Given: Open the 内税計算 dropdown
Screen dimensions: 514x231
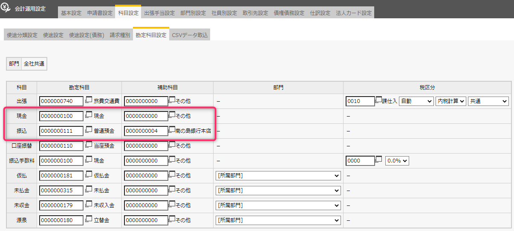Looking at the screenshot, I should (450, 101).
